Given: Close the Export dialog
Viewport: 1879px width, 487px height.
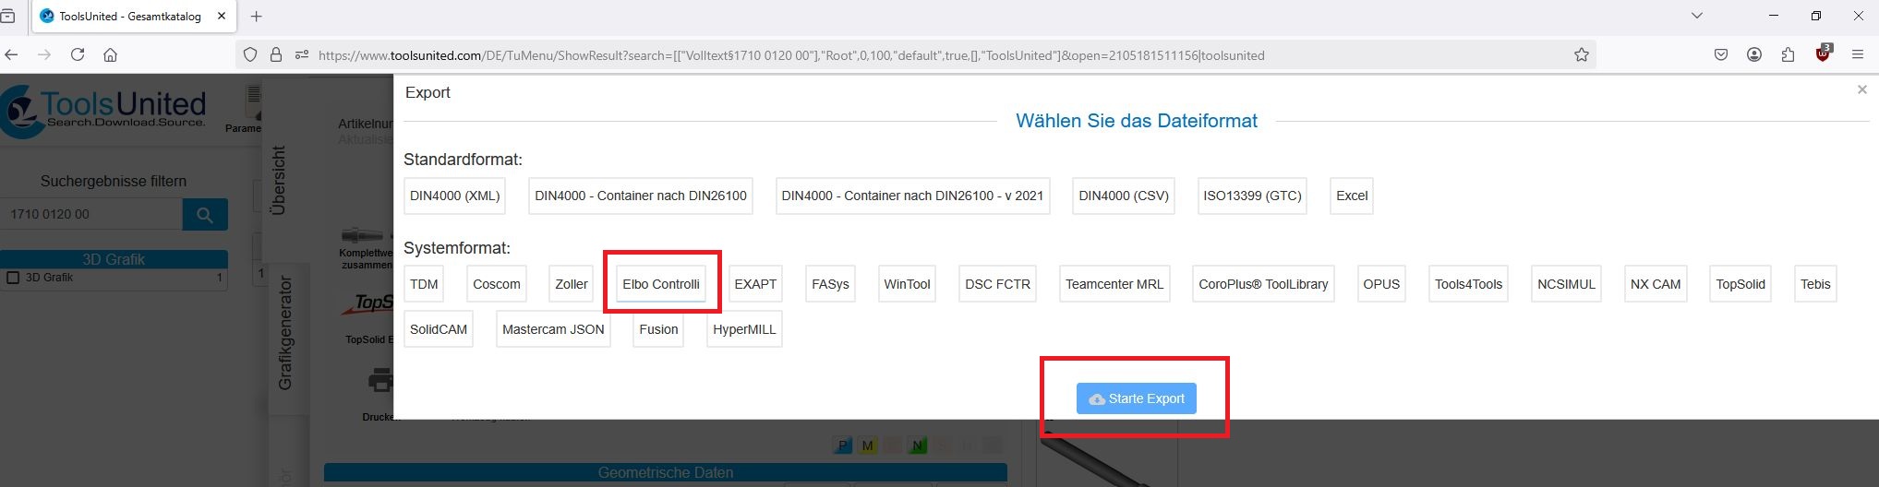Looking at the screenshot, I should (x=1862, y=89).
